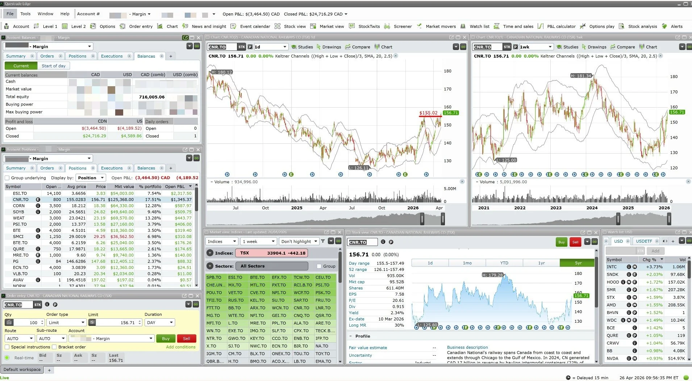This screenshot has width=692, height=381.
Task: Open the Tools menu
Action: tap(25, 14)
